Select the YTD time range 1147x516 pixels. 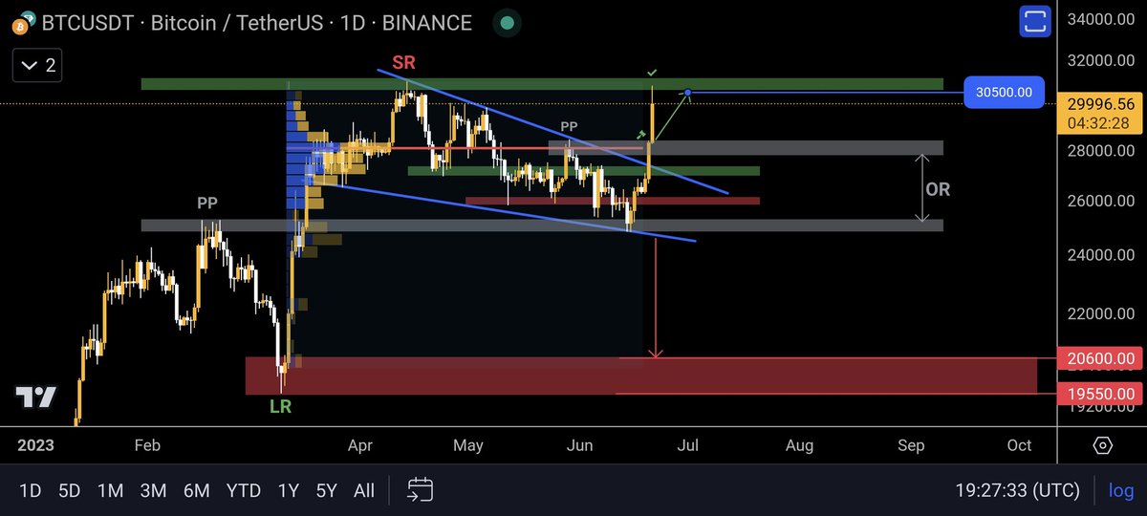pyautogui.click(x=244, y=491)
